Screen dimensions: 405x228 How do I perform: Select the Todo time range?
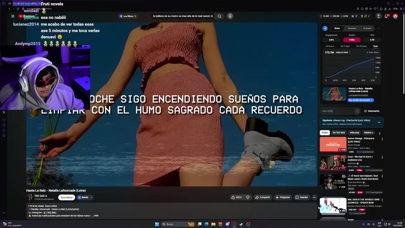pos(375,46)
